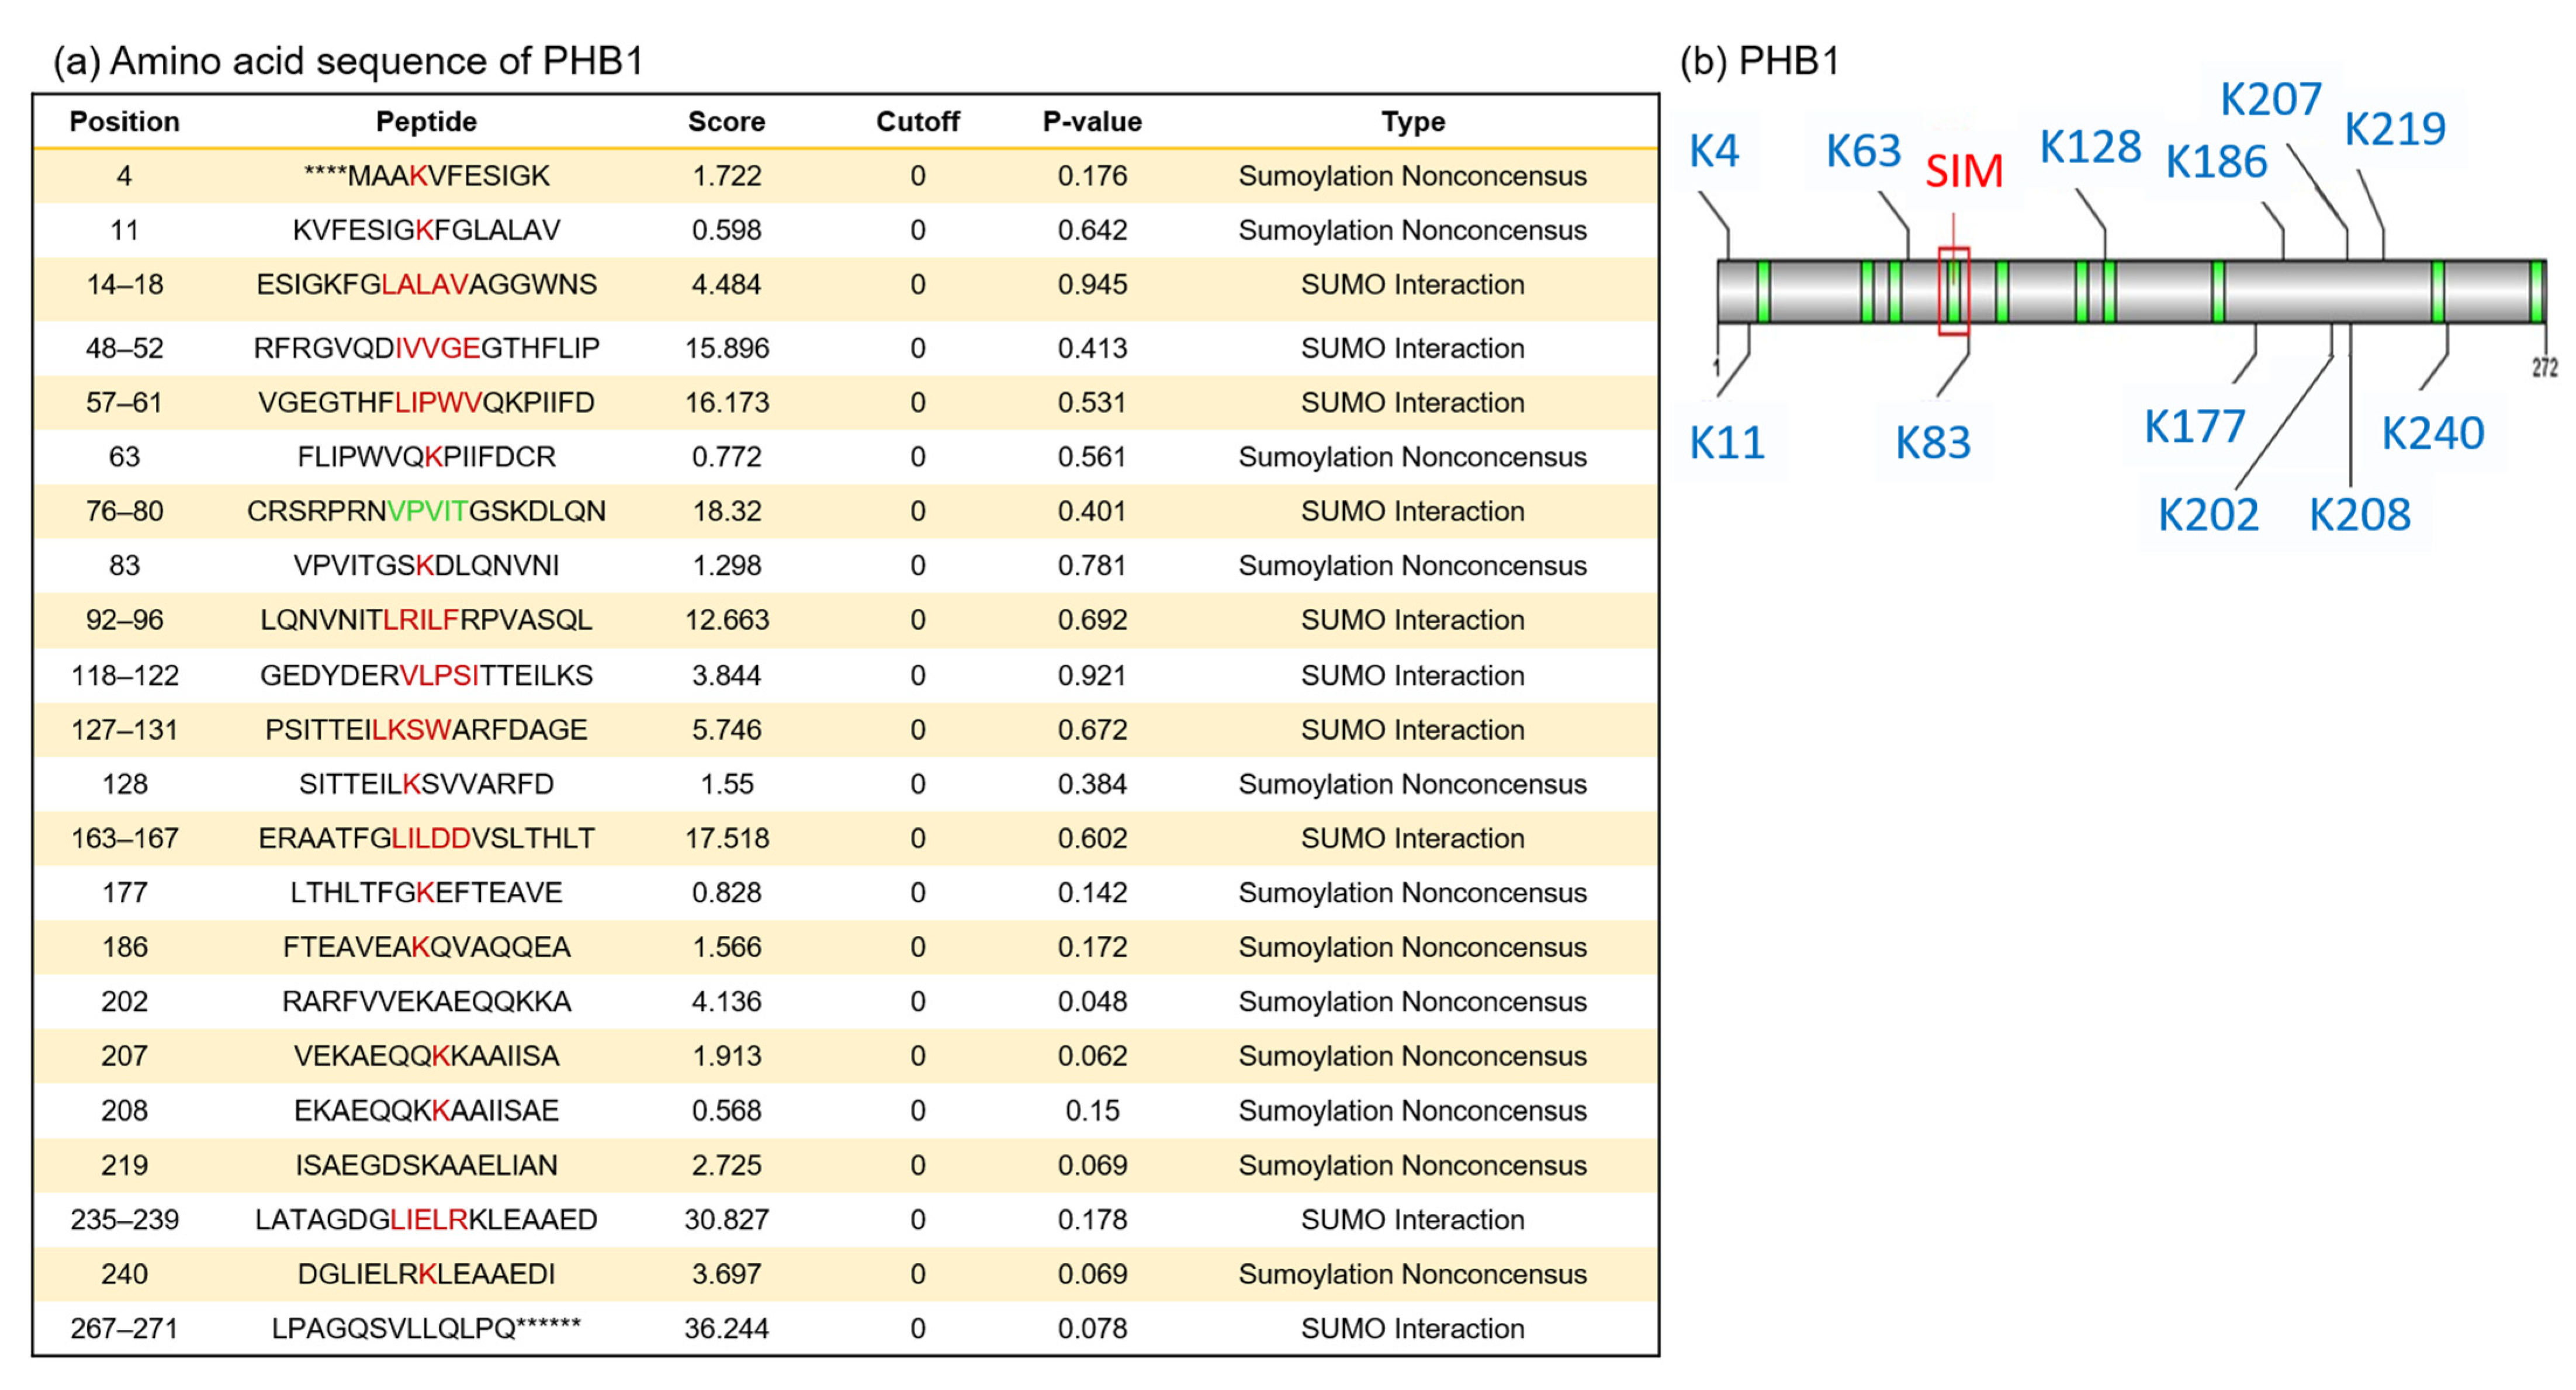Click the K186 label in the PHB1 diagram
The image size is (2576, 1390).
[2216, 162]
